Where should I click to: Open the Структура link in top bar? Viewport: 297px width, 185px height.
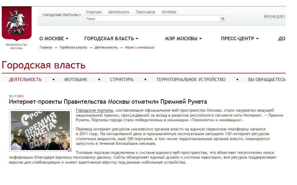[94, 12]
